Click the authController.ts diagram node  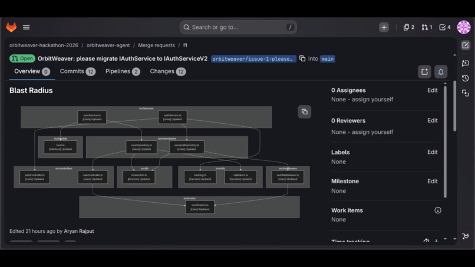pyautogui.click(x=35, y=177)
